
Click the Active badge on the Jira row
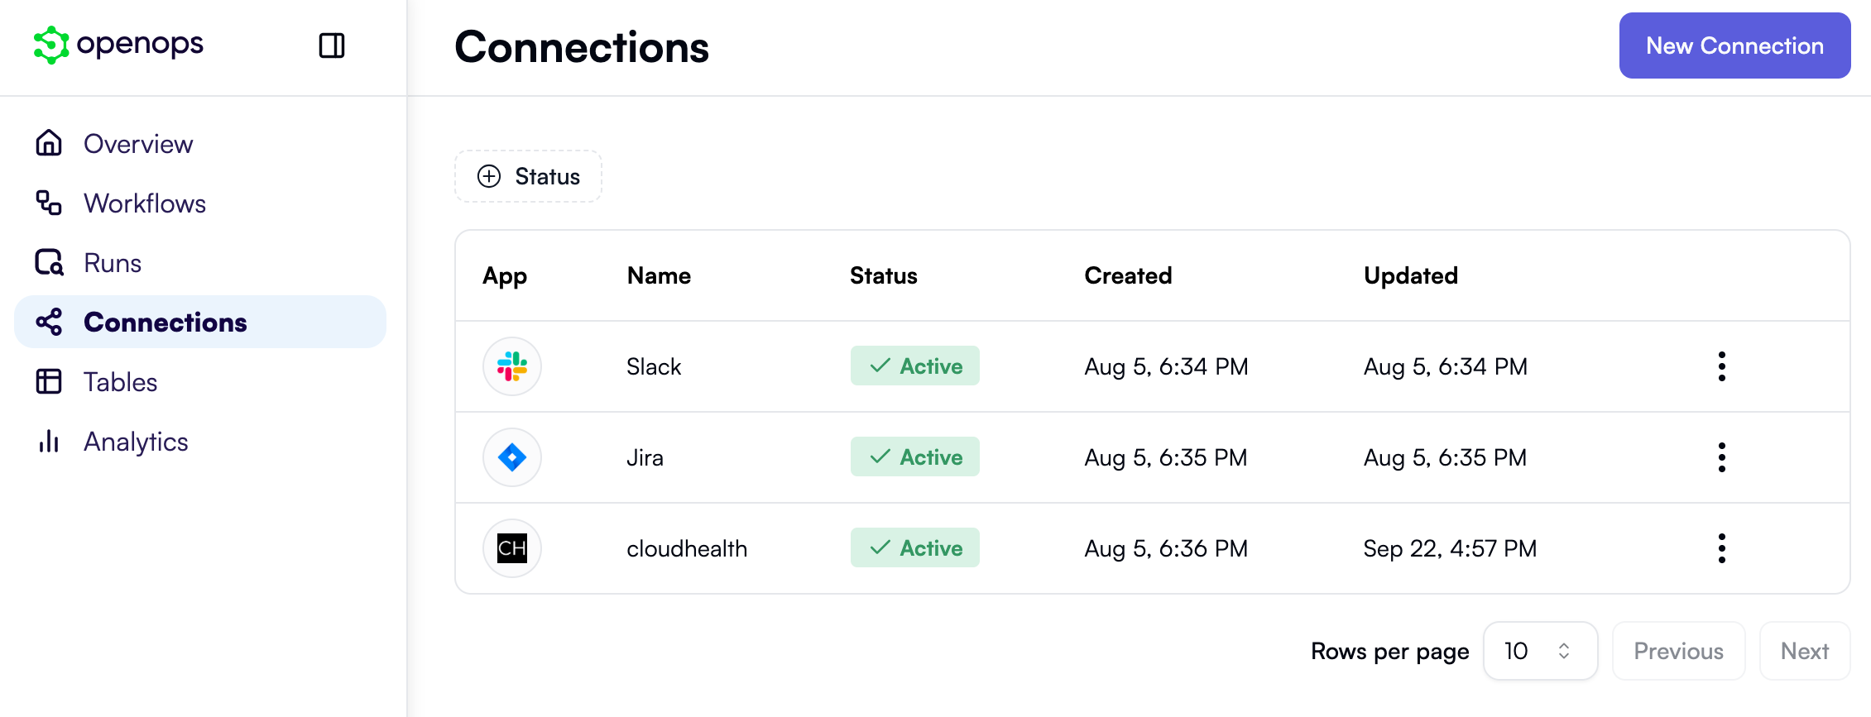[x=914, y=456]
